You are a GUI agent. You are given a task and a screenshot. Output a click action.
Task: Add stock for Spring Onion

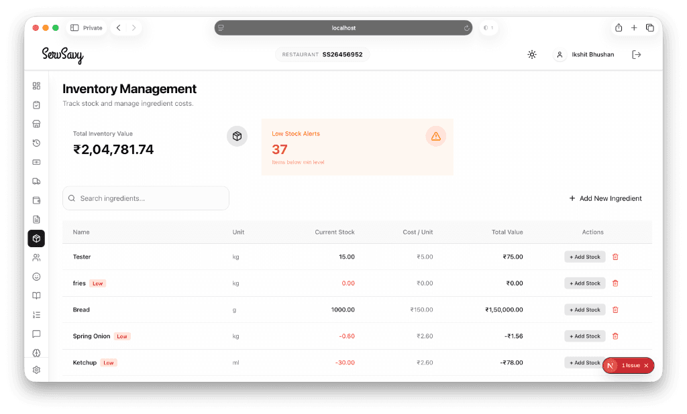(584, 336)
